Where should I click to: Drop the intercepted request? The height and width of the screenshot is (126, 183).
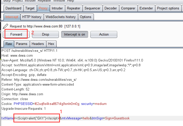click(x=45, y=35)
